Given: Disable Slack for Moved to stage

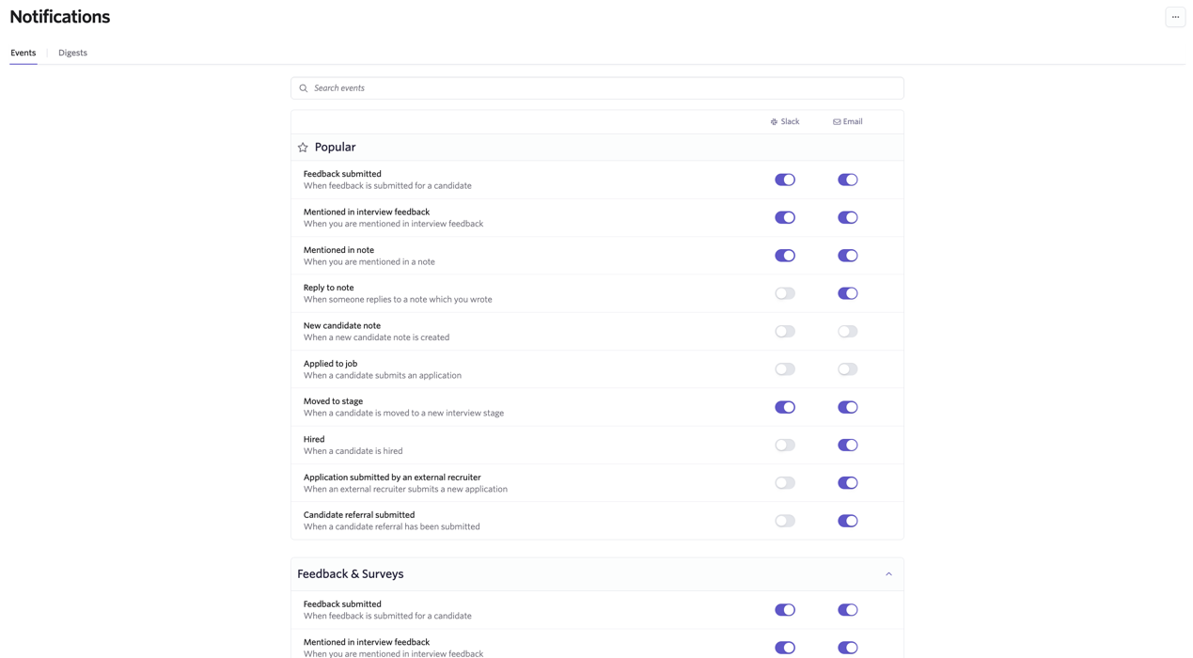Looking at the screenshot, I should (785, 407).
